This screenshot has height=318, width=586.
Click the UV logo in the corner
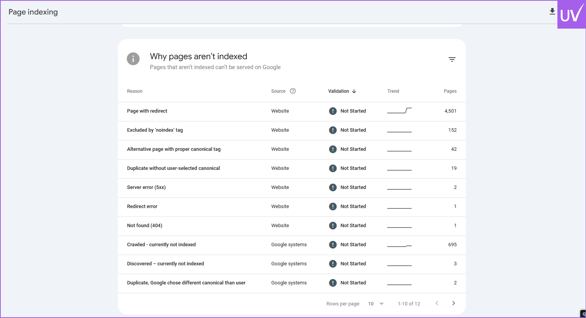coord(572,15)
